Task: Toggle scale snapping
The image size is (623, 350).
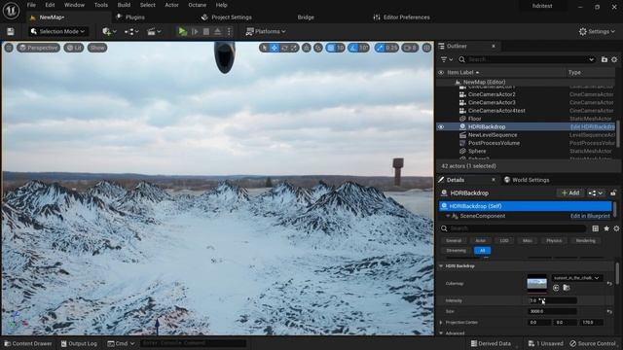Action: click(x=381, y=48)
